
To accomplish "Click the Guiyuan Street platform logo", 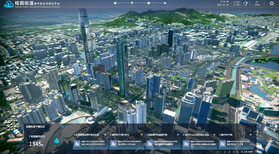I will 9,4.
